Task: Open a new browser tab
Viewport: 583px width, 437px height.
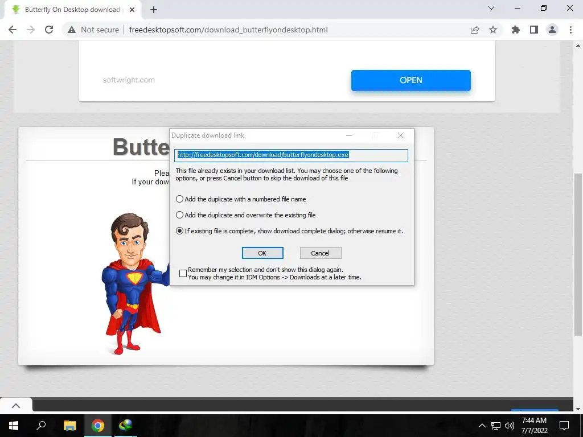Action: [x=154, y=10]
